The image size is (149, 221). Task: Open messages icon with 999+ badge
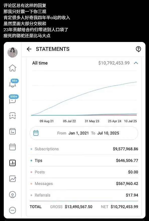14,99
